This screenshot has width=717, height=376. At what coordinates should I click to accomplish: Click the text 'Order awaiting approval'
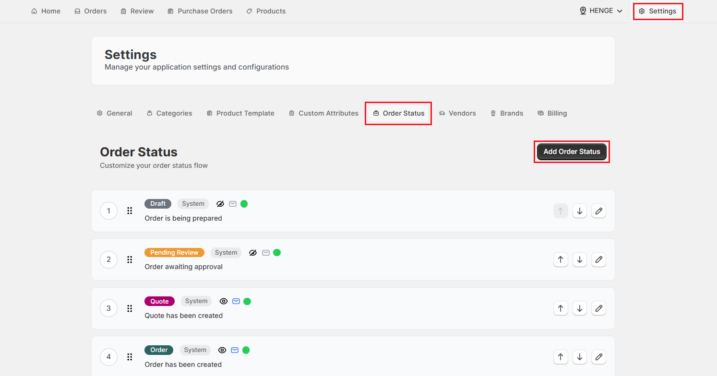click(x=184, y=267)
